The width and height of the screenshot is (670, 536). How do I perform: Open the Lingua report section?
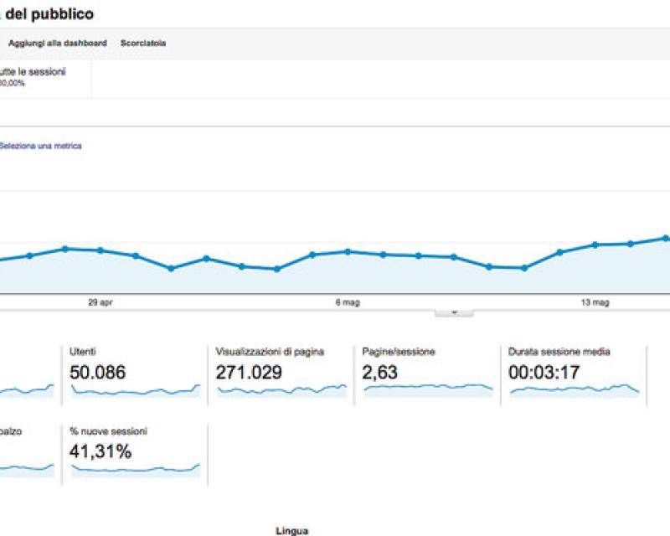[291, 529]
